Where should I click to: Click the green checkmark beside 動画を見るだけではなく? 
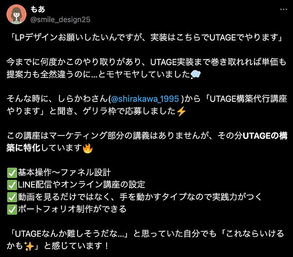click(12, 197)
